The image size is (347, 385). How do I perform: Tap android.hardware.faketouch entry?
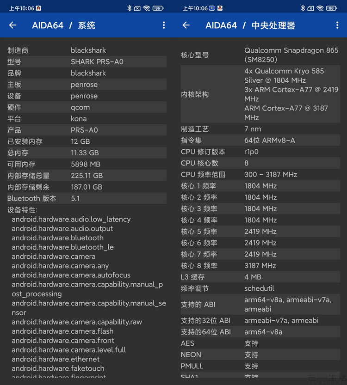58,368
